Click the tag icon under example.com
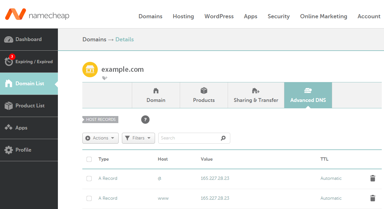The height and width of the screenshot is (209, 384). point(105,78)
